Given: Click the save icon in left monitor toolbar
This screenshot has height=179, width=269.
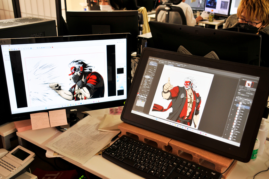Looking at the screenshot, I should (13, 50).
